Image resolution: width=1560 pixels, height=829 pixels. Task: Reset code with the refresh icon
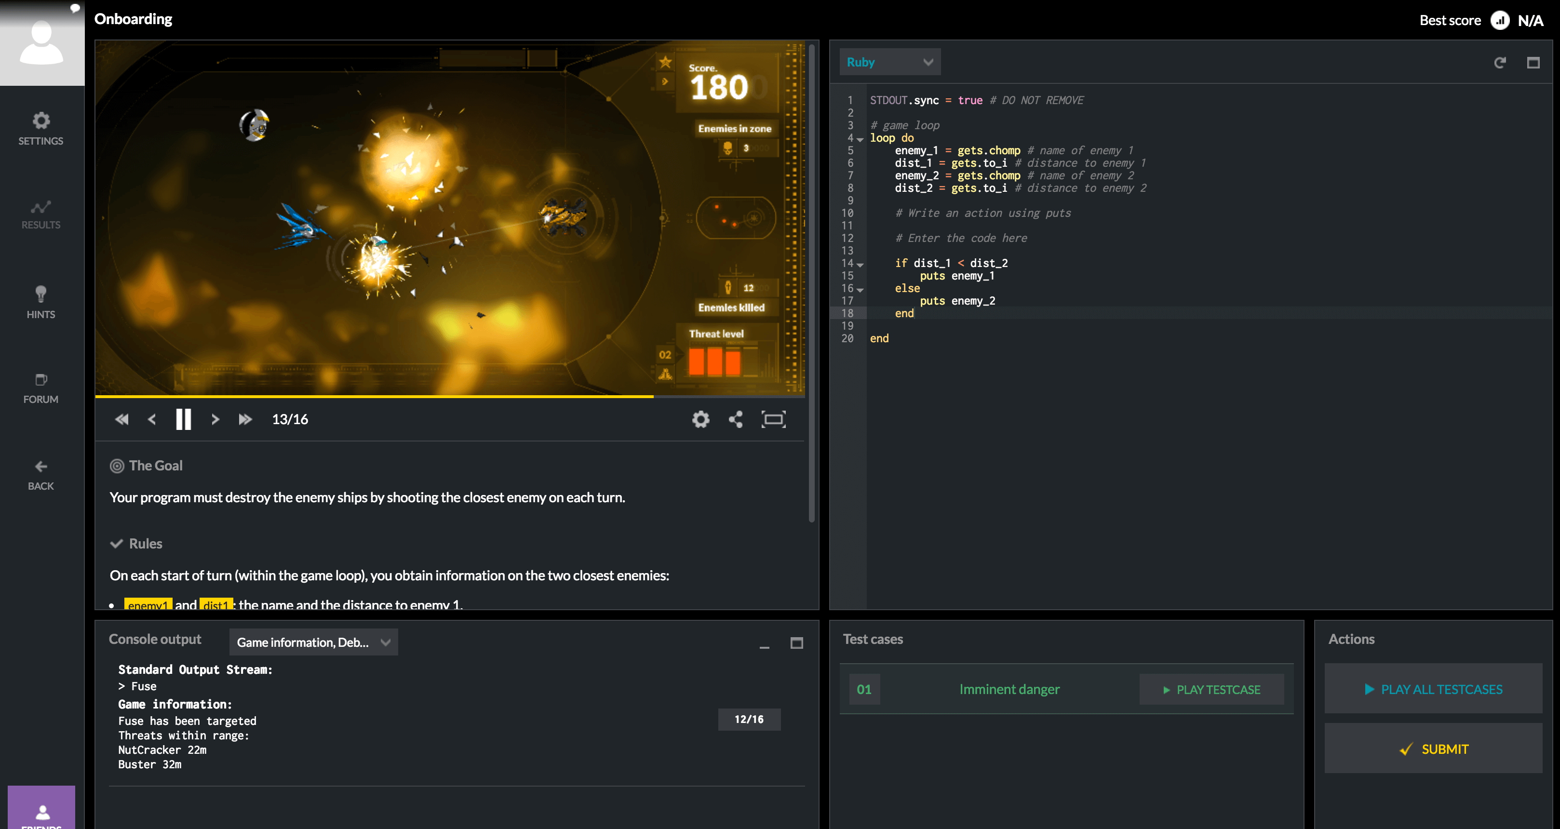(x=1499, y=62)
